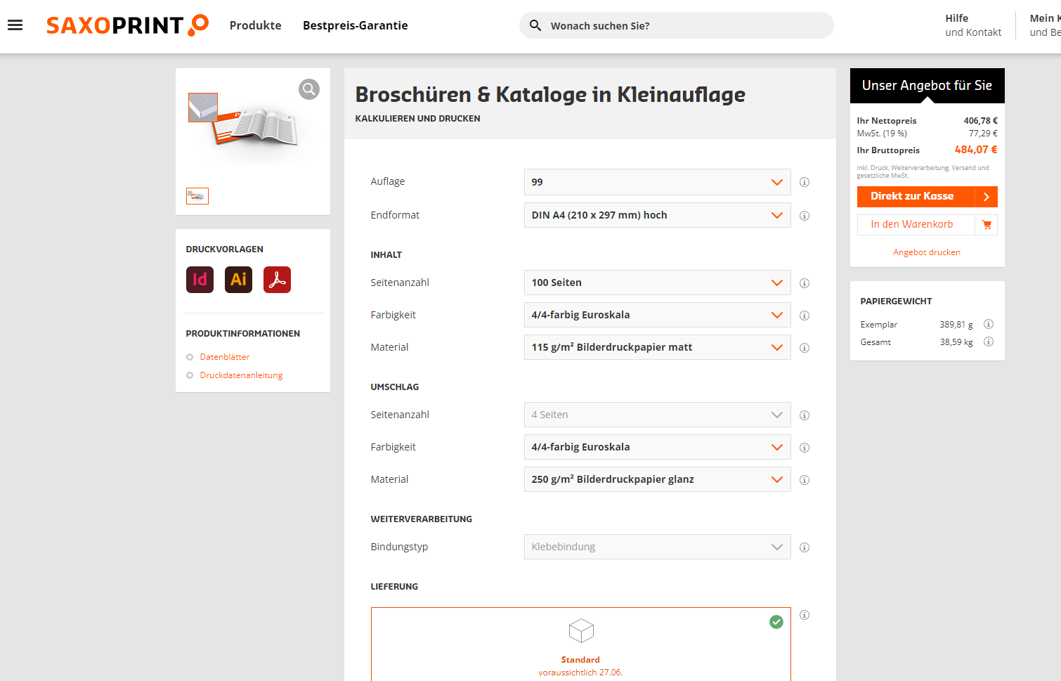This screenshot has height=681, width=1061.
Task: Click the magnifier zoom icon on product image
Action: click(x=309, y=89)
